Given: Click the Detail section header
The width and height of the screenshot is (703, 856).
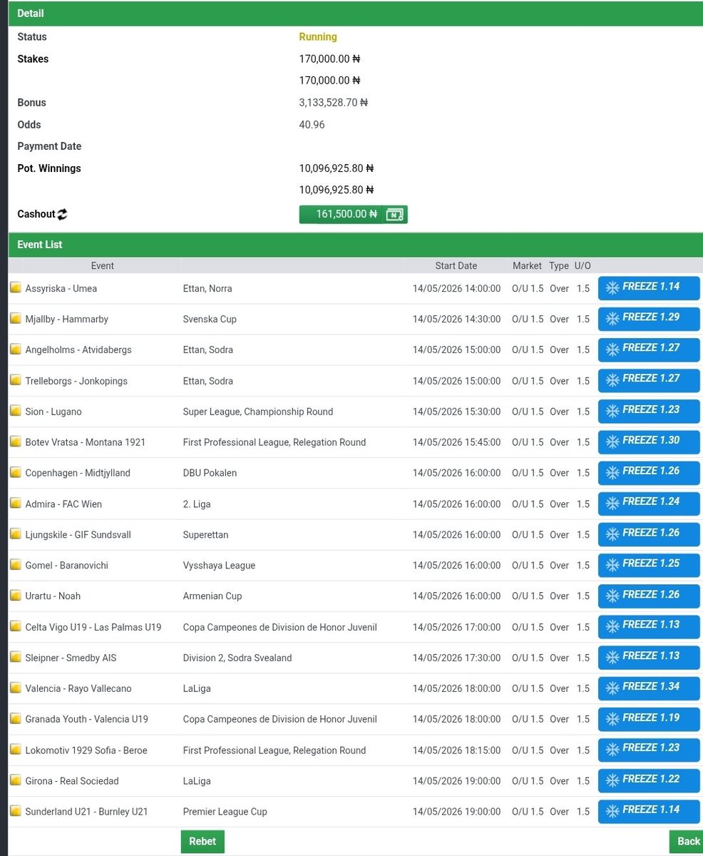Looking at the screenshot, I should coord(356,14).
